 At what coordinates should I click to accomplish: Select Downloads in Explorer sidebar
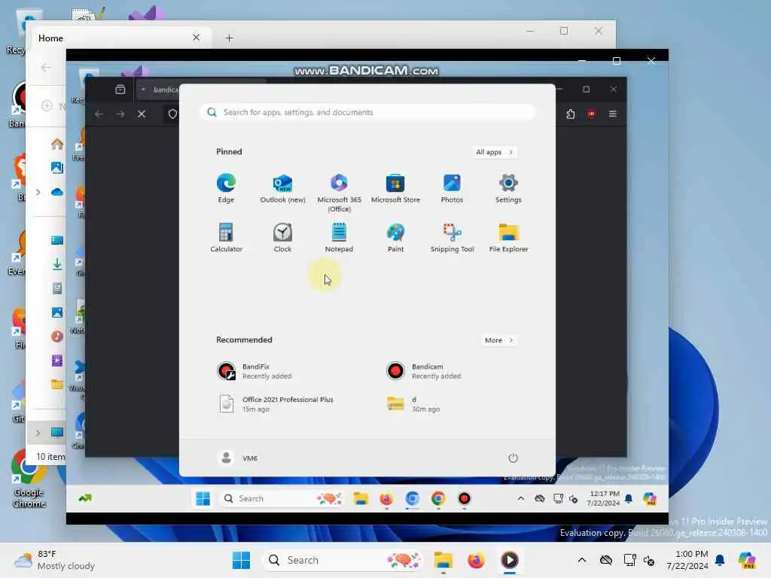(x=57, y=264)
